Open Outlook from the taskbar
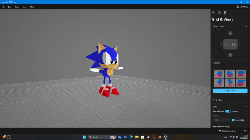The image size is (250, 140). tap(120, 137)
